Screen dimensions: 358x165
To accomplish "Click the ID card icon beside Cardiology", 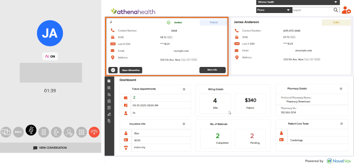I will tap(282, 140).
